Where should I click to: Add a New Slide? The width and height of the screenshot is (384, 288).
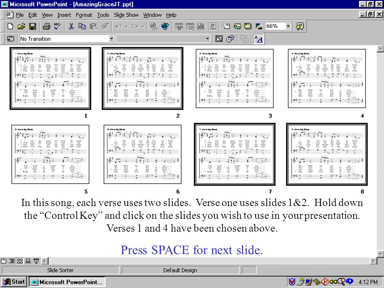click(226, 26)
